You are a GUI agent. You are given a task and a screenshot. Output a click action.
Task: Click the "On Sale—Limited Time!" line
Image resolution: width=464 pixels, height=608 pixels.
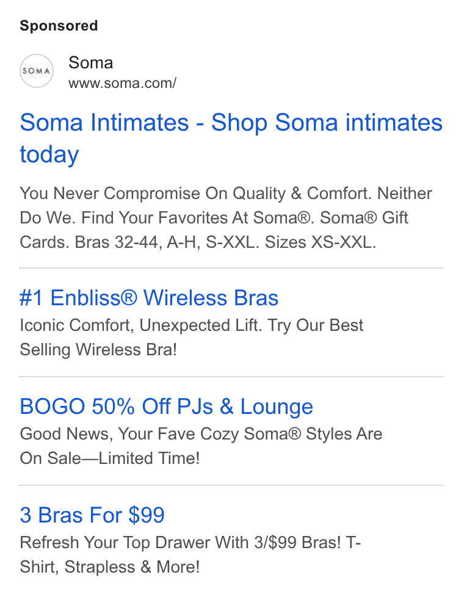[110, 458]
